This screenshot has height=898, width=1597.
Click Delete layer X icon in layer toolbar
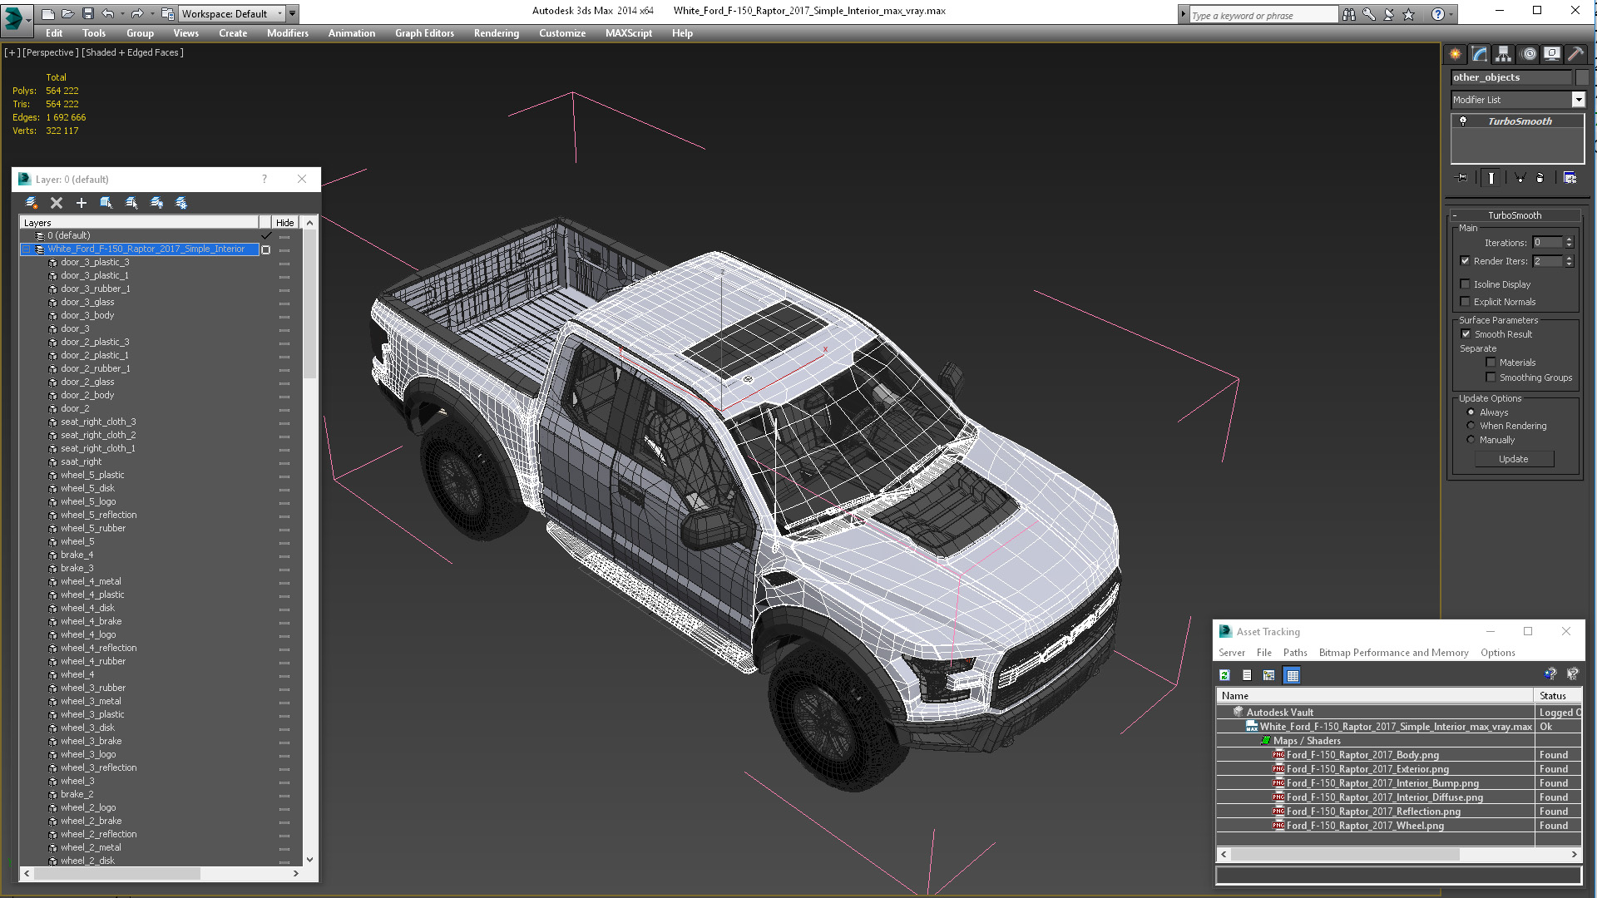57,203
